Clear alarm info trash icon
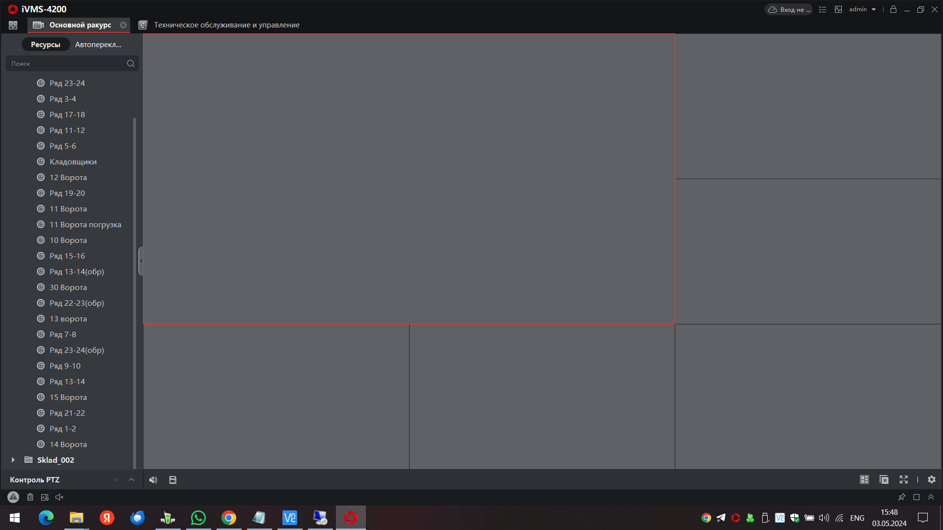 (30, 497)
